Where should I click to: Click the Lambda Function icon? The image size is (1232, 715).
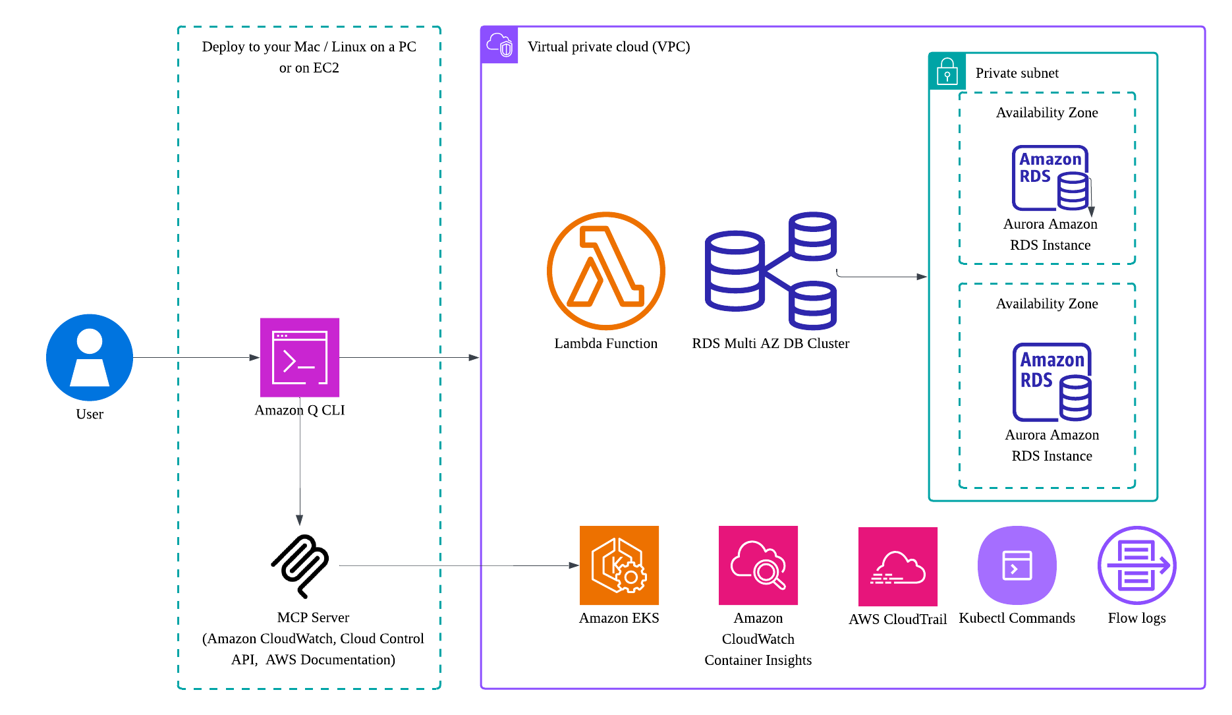tap(605, 270)
